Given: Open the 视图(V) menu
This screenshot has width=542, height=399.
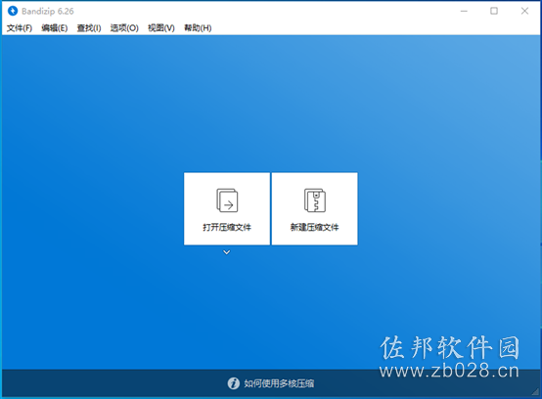Looking at the screenshot, I should [x=161, y=28].
